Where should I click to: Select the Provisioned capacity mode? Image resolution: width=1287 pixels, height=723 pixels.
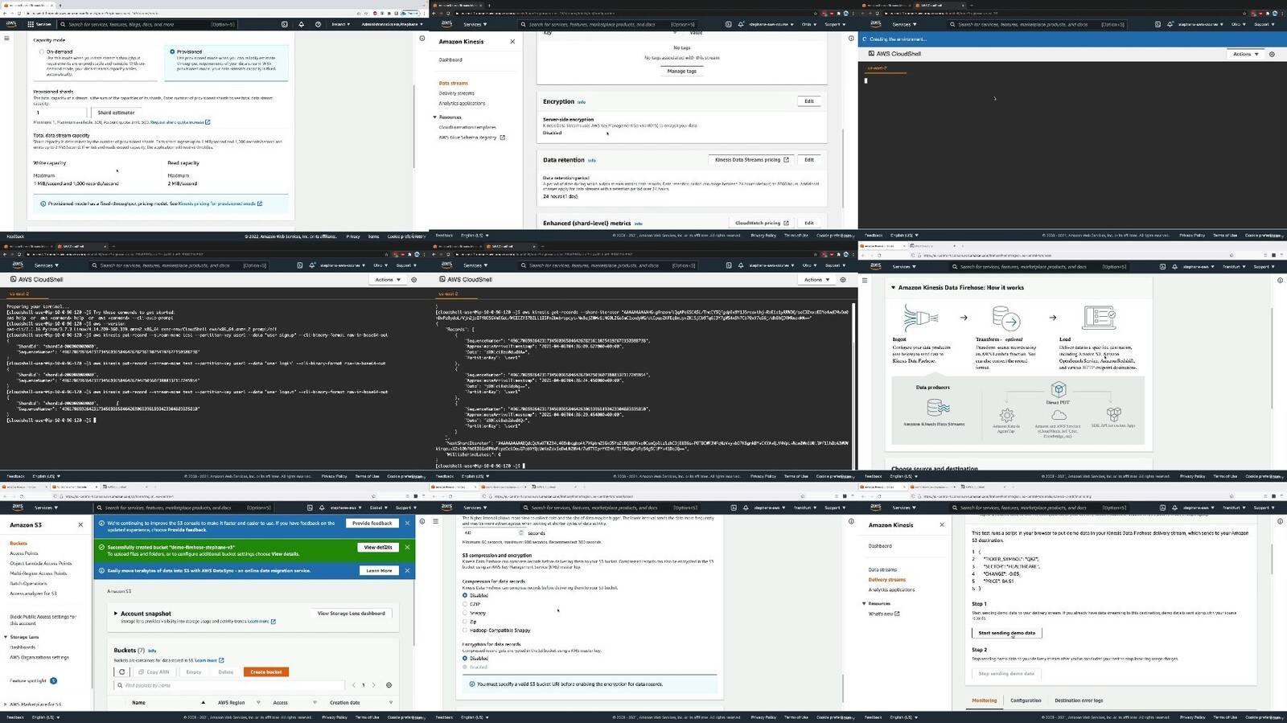click(x=172, y=51)
